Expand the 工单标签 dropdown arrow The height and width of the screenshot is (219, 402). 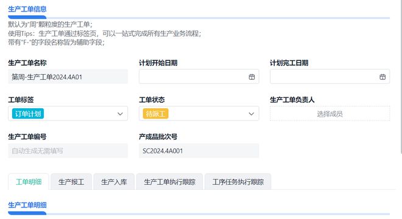tap(120, 114)
